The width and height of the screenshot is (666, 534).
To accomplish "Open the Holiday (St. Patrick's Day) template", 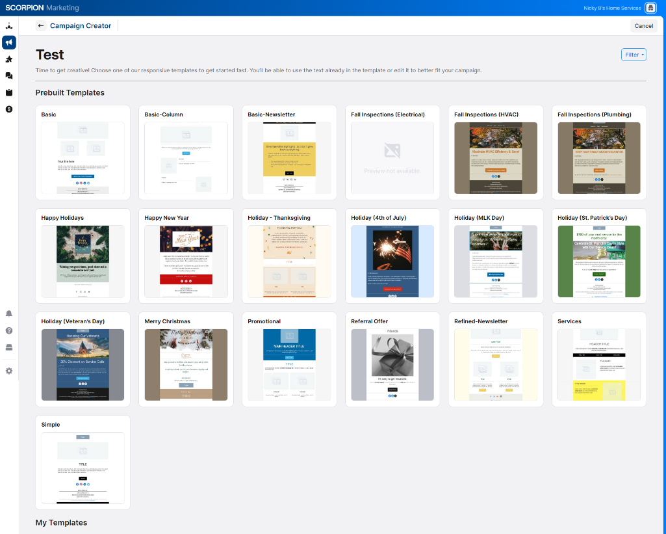I will (x=598, y=261).
